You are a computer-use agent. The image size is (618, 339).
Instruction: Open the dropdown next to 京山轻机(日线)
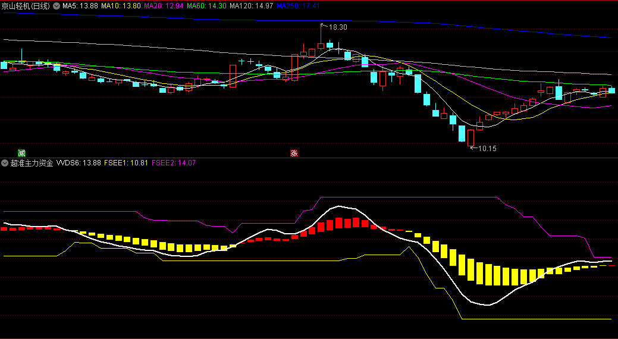tap(57, 6)
